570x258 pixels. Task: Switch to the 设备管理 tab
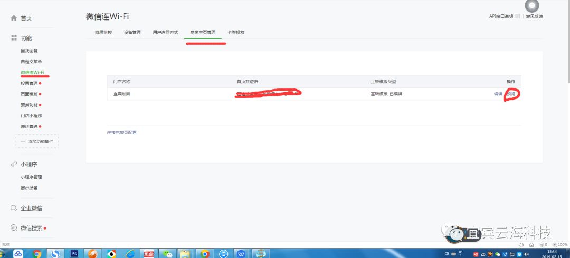tap(132, 32)
